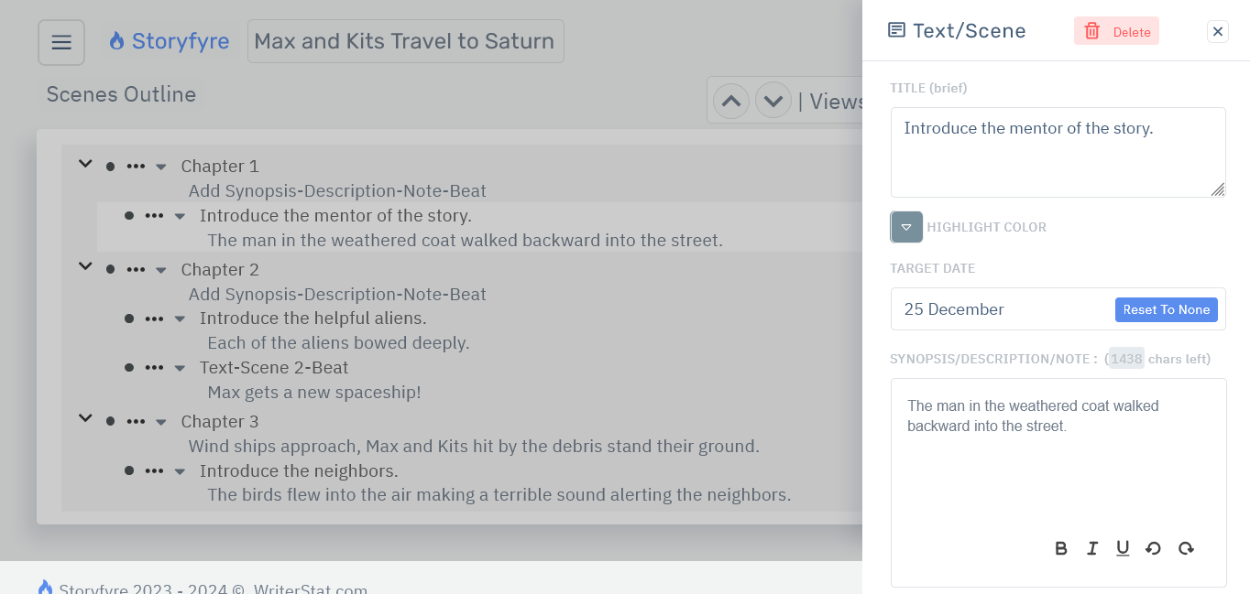This screenshot has height=594, width=1250.
Task: Click the 25 December target date field
Action: (x=999, y=309)
